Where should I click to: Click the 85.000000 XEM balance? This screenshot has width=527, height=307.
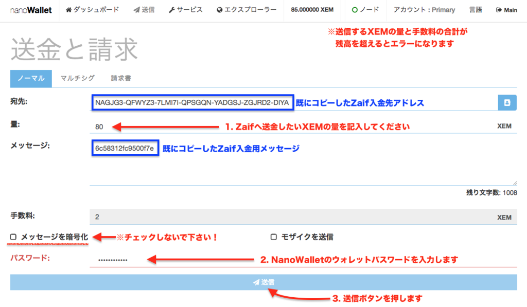click(x=312, y=10)
